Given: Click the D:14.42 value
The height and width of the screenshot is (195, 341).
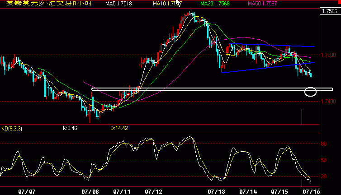Looking at the screenshot, I should (x=119, y=128).
